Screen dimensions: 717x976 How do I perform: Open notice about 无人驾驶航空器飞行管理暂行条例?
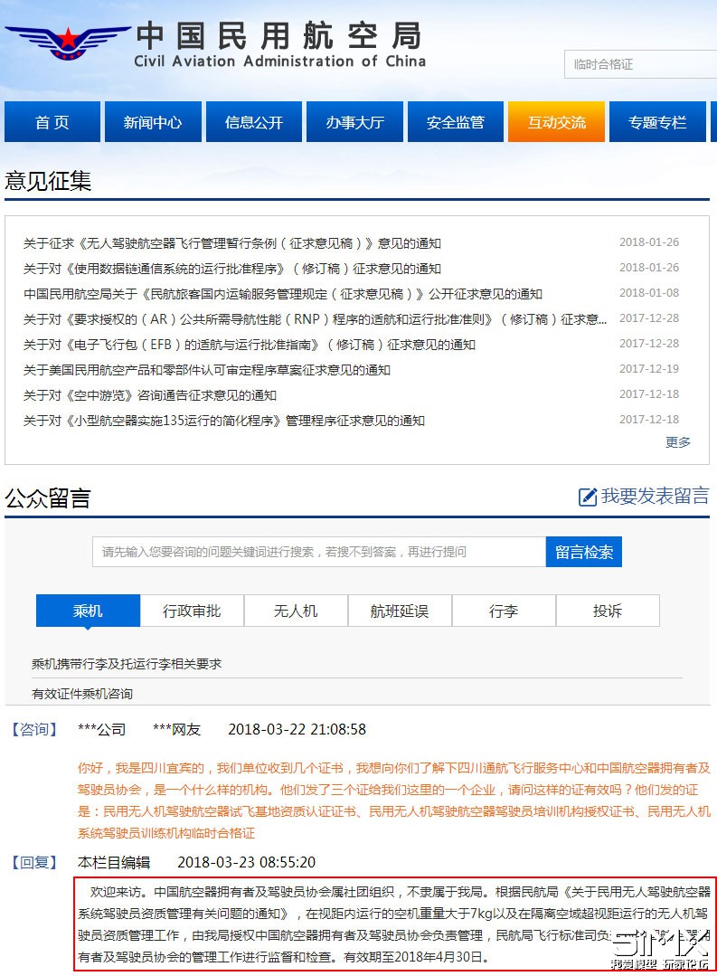coord(232,243)
